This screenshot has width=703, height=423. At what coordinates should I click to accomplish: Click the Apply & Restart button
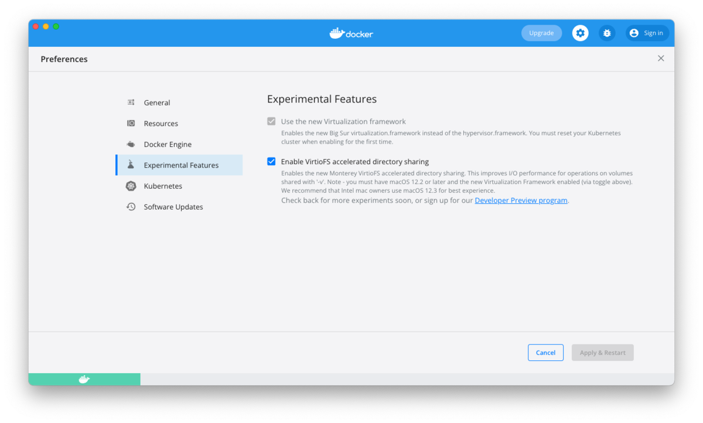coord(602,353)
